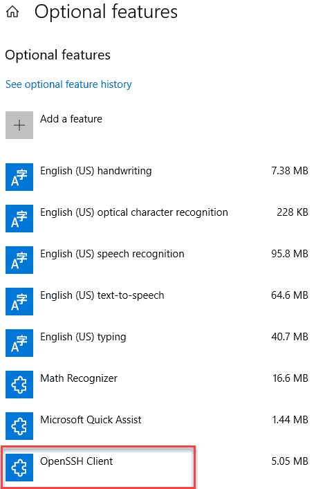
Task: Click the Optional features section subheading
Action: tap(57, 55)
